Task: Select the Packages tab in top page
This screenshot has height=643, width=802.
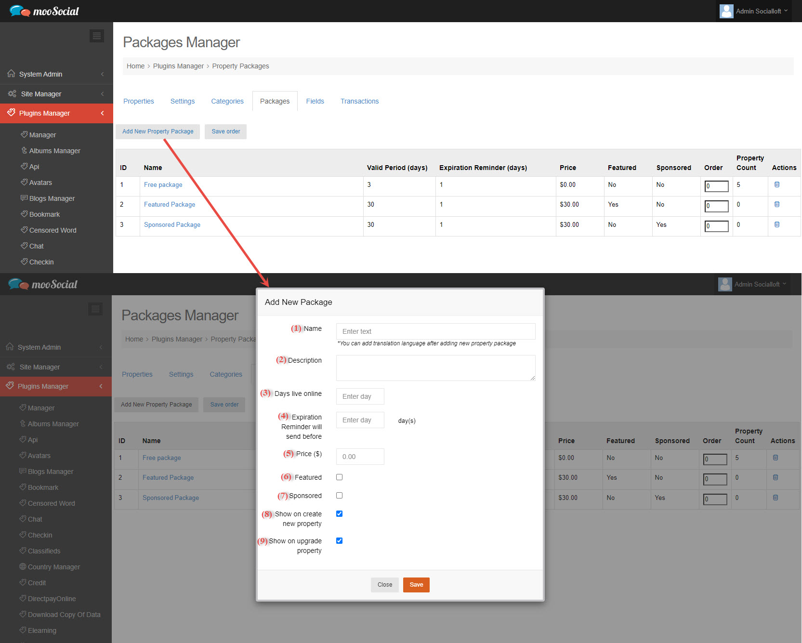Action: [x=275, y=101]
